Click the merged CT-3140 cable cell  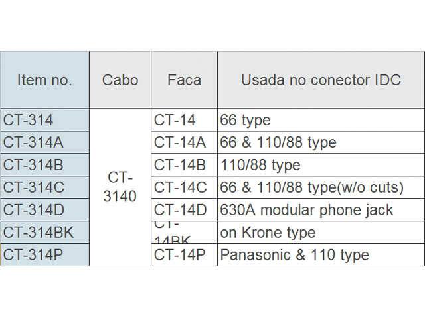click(120, 187)
